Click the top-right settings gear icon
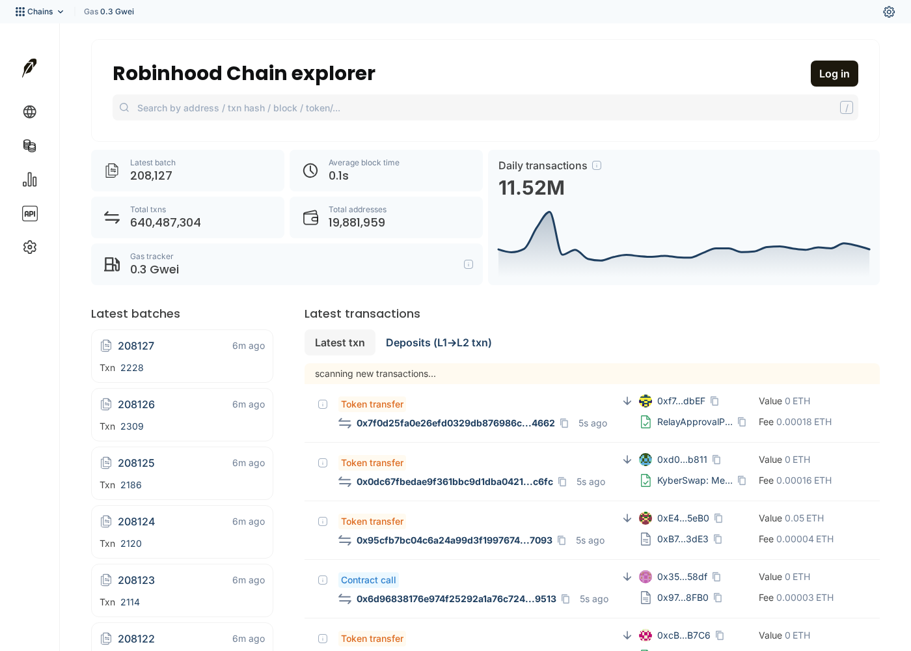 pos(889,12)
